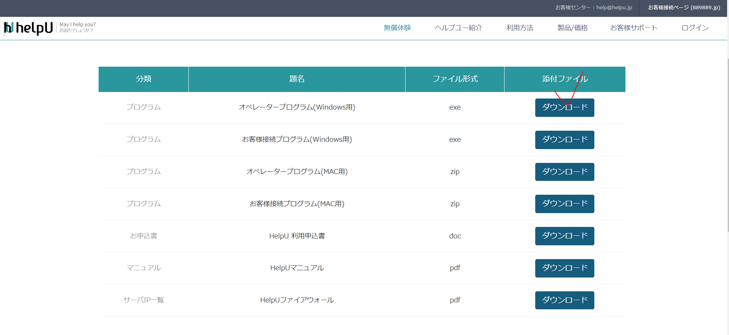This screenshot has height=335, width=729.
Task: Click the 分類 column header
Action: click(x=143, y=79)
